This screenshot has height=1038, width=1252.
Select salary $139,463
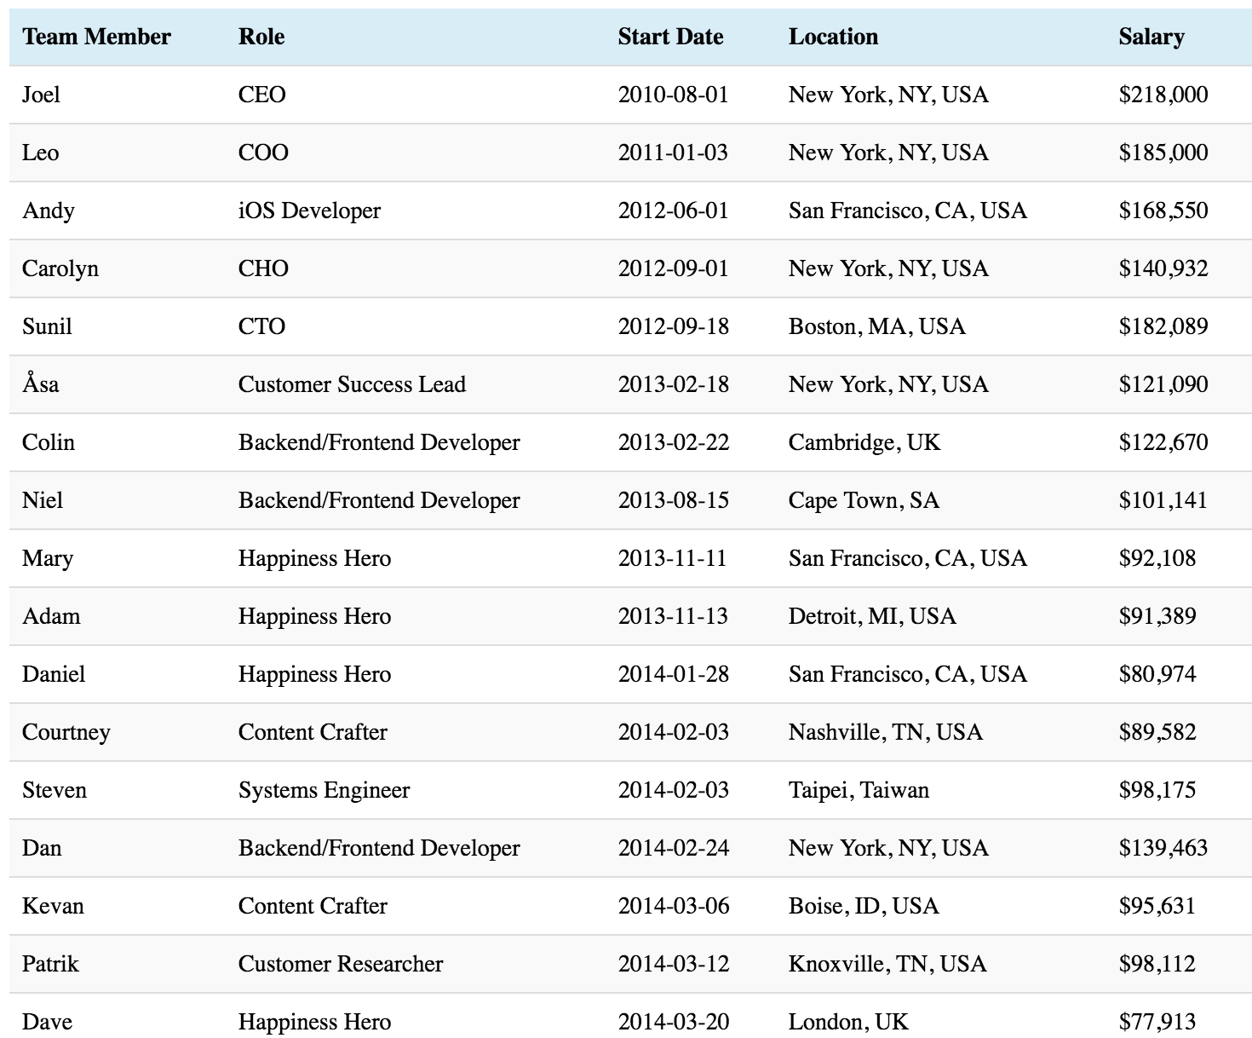pyautogui.click(x=1163, y=848)
